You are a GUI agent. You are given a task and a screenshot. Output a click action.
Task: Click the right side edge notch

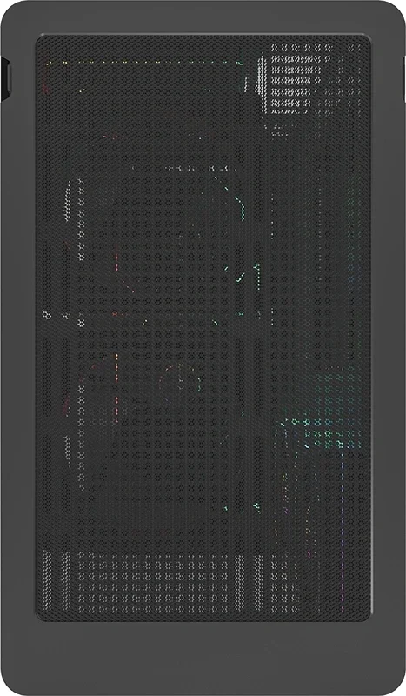point(403,78)
